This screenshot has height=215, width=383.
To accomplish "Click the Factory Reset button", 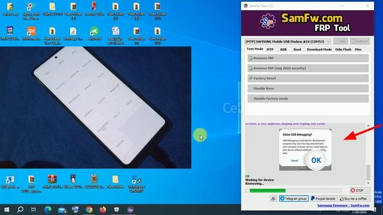I will tap(308, 78).
